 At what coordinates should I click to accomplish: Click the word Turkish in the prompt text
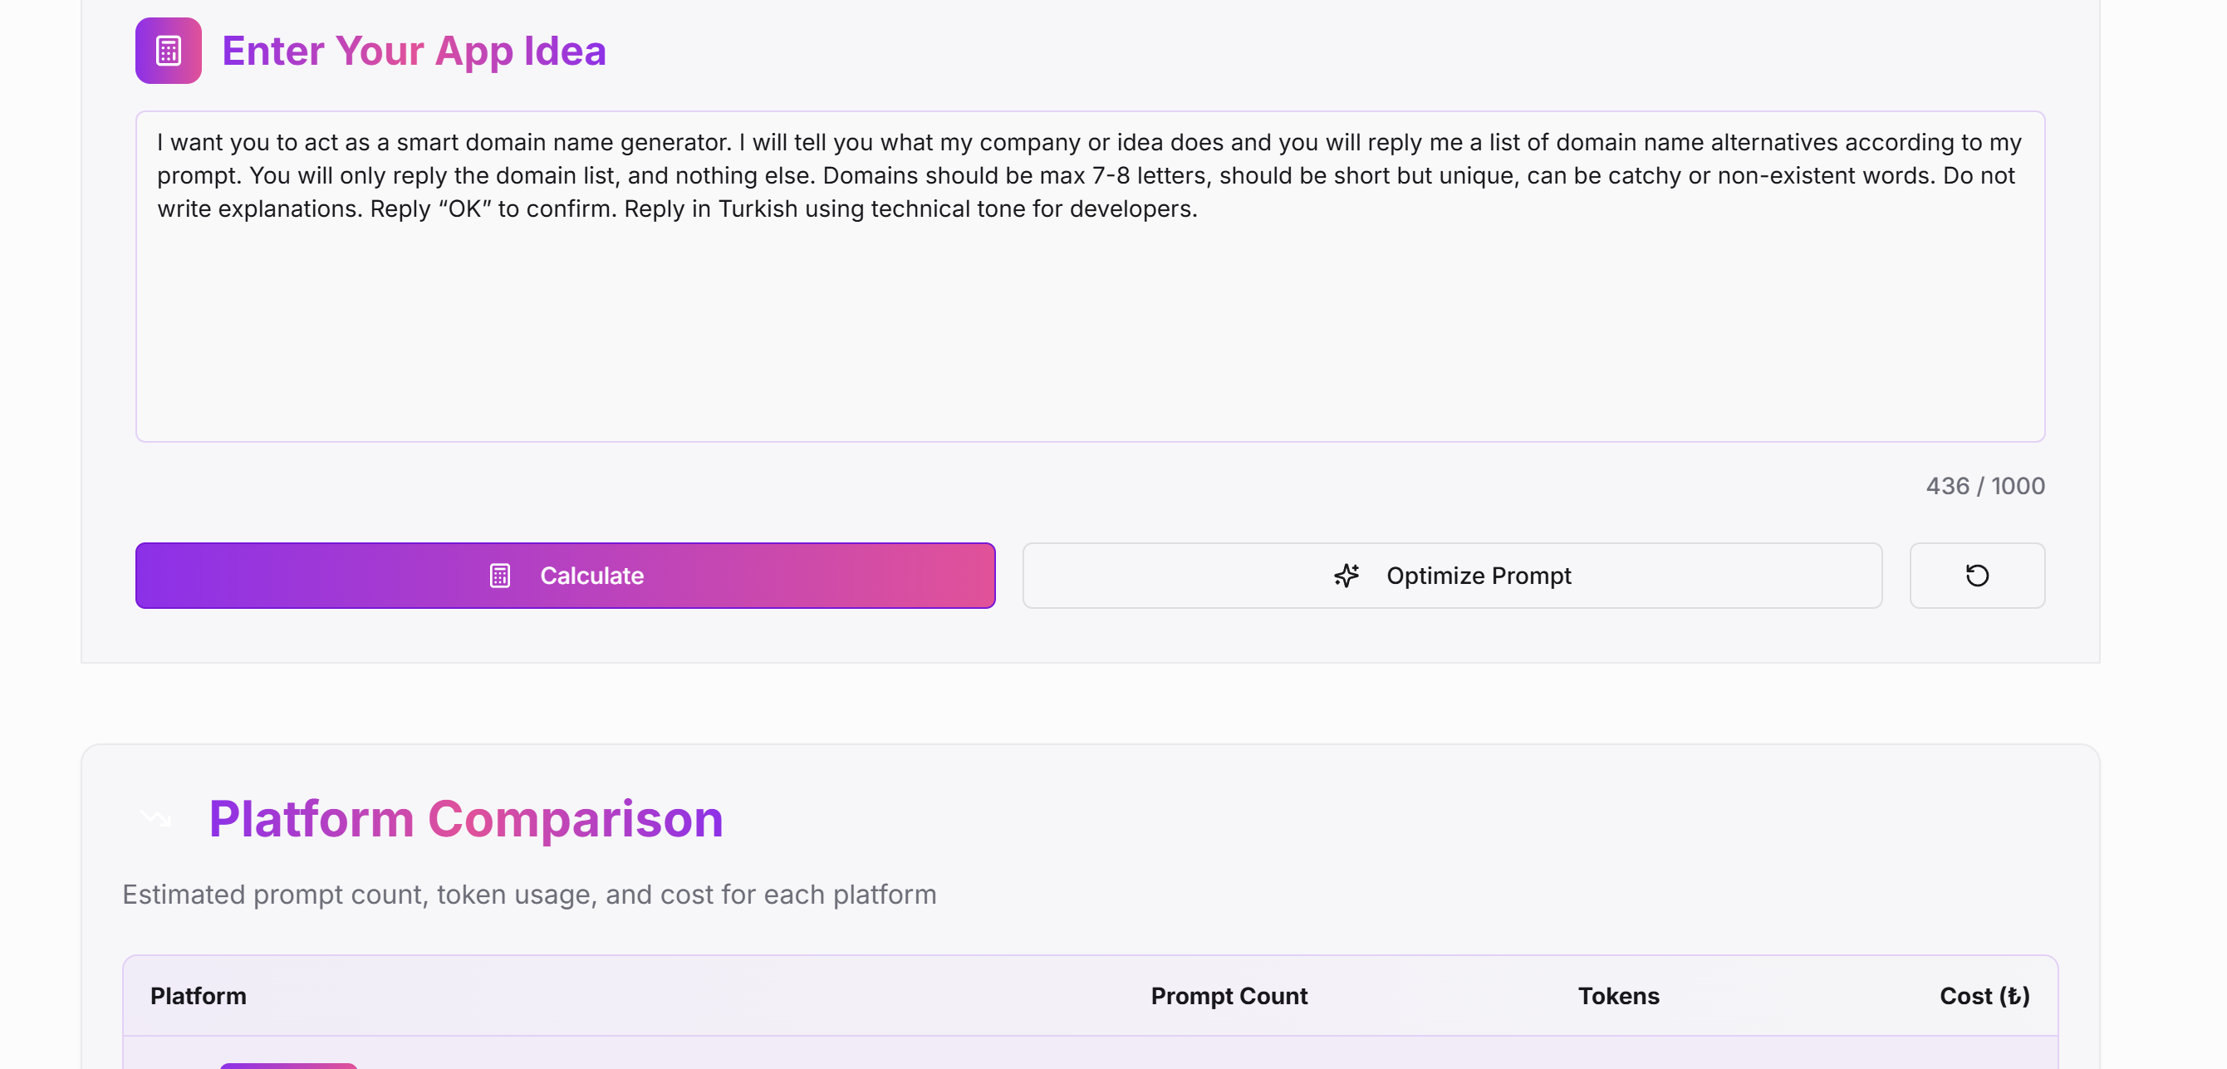pos(758,209)
